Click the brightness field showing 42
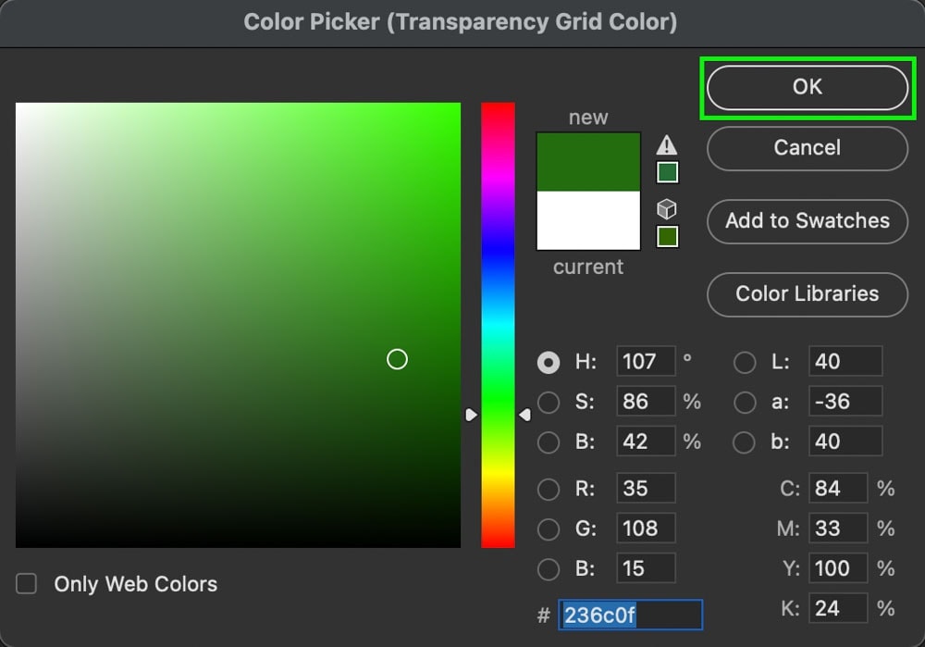The image size is (925, 647). pos(646,442)
